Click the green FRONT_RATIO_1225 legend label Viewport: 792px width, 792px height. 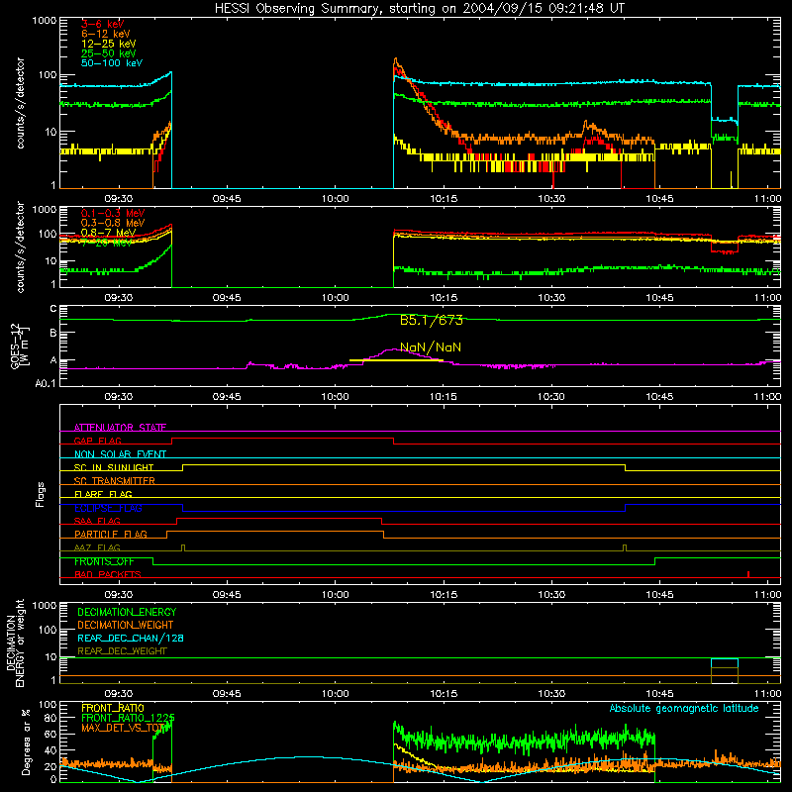[x=128, y=718]
